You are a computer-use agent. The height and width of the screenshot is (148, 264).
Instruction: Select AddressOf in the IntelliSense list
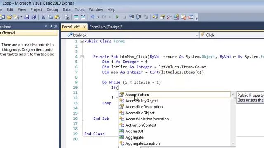[174, 131]
